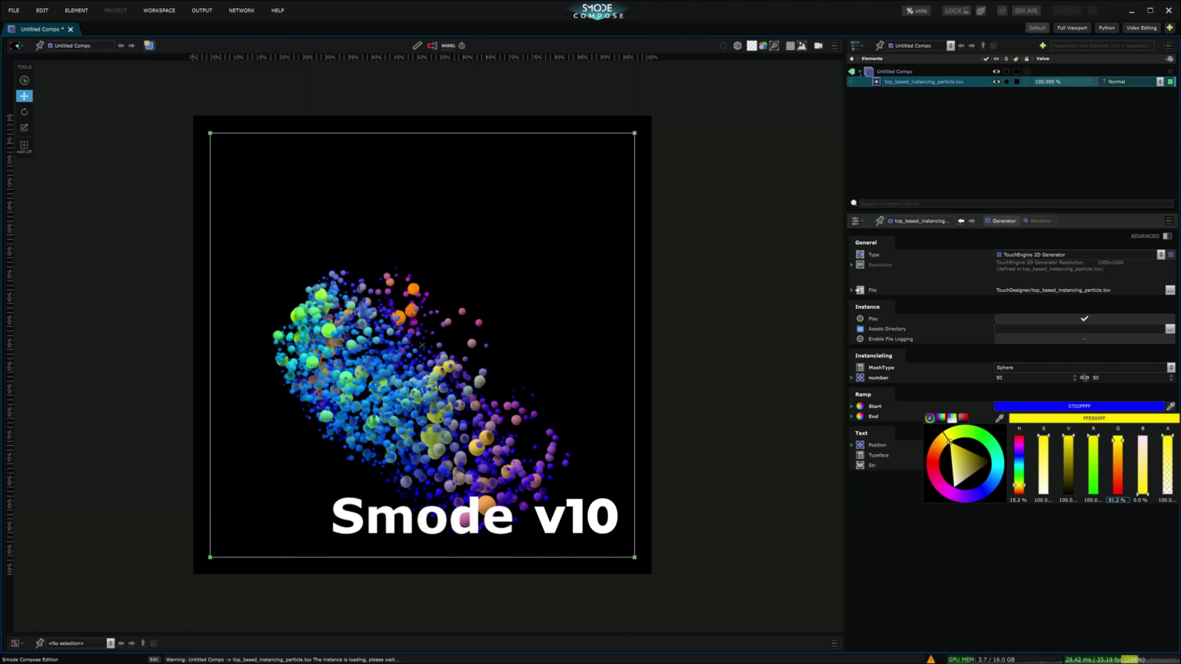
Task: Click the Video Editing workspace button
Action: click(x=1141, y=28)
